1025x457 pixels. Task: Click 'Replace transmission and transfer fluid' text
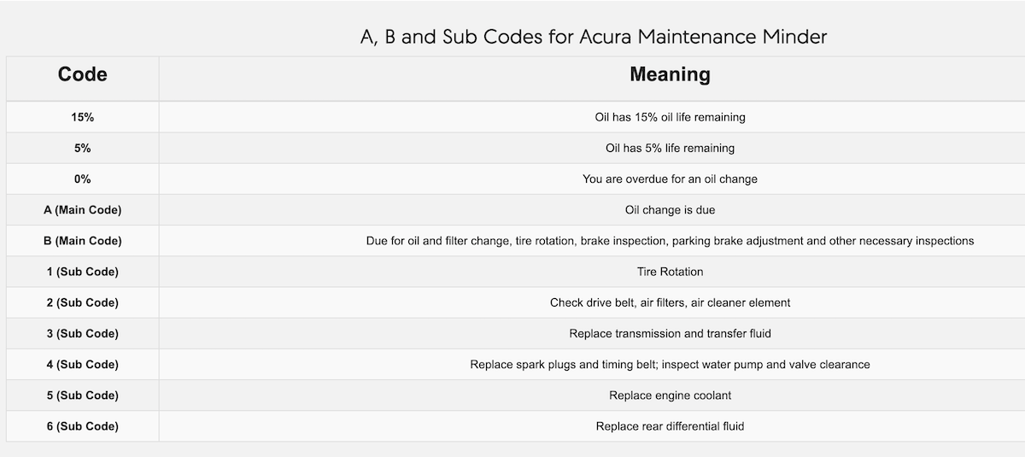tap(670, 333)
